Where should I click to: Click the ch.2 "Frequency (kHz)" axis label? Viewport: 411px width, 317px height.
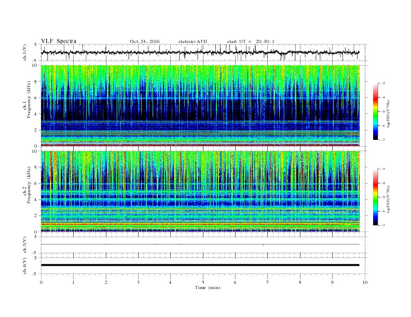(x=29, y=184)
